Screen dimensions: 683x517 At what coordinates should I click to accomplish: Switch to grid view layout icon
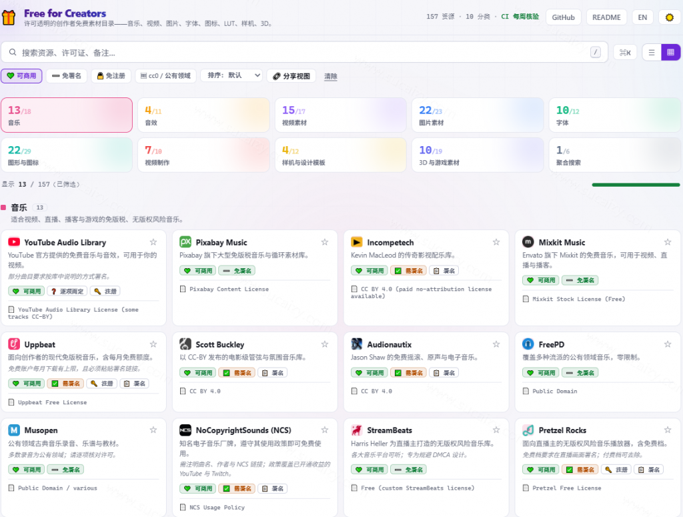[671, 52]
